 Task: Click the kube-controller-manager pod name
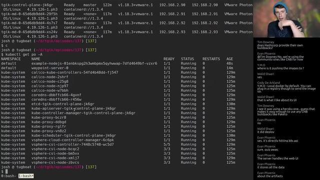pyautogui.click(x=83, y=113)
